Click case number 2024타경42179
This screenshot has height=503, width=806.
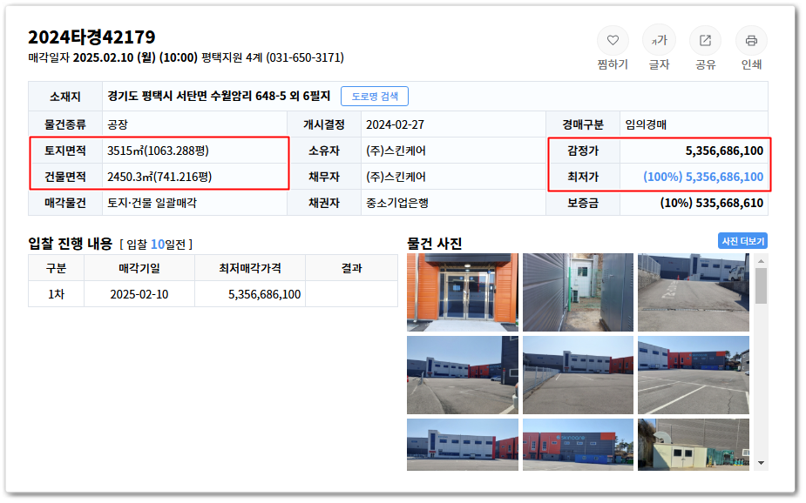[x=91, y=37]
